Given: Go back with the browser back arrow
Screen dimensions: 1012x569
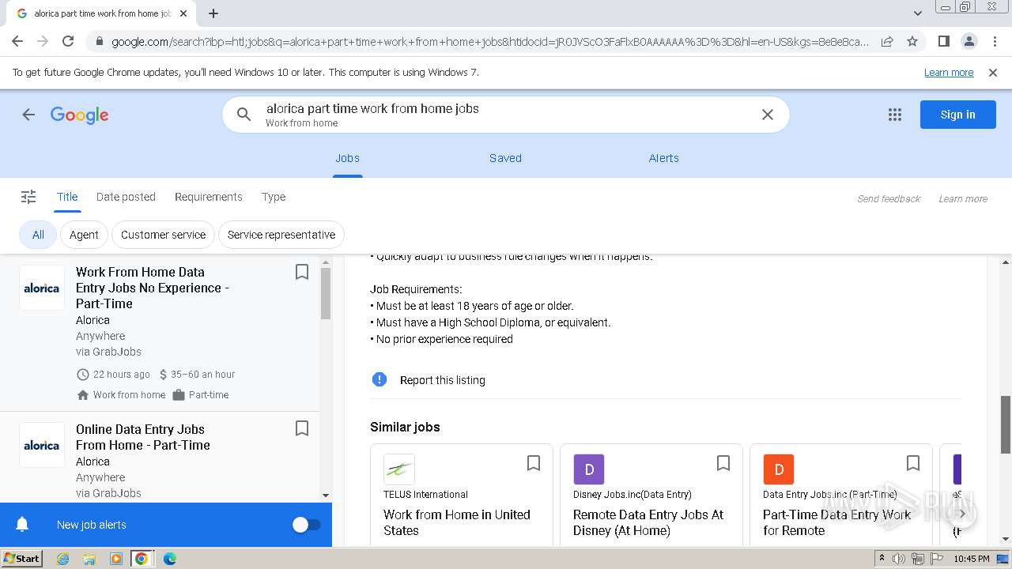Looking at the screenshot, I should pyautogui.click(x=17, y=41).
